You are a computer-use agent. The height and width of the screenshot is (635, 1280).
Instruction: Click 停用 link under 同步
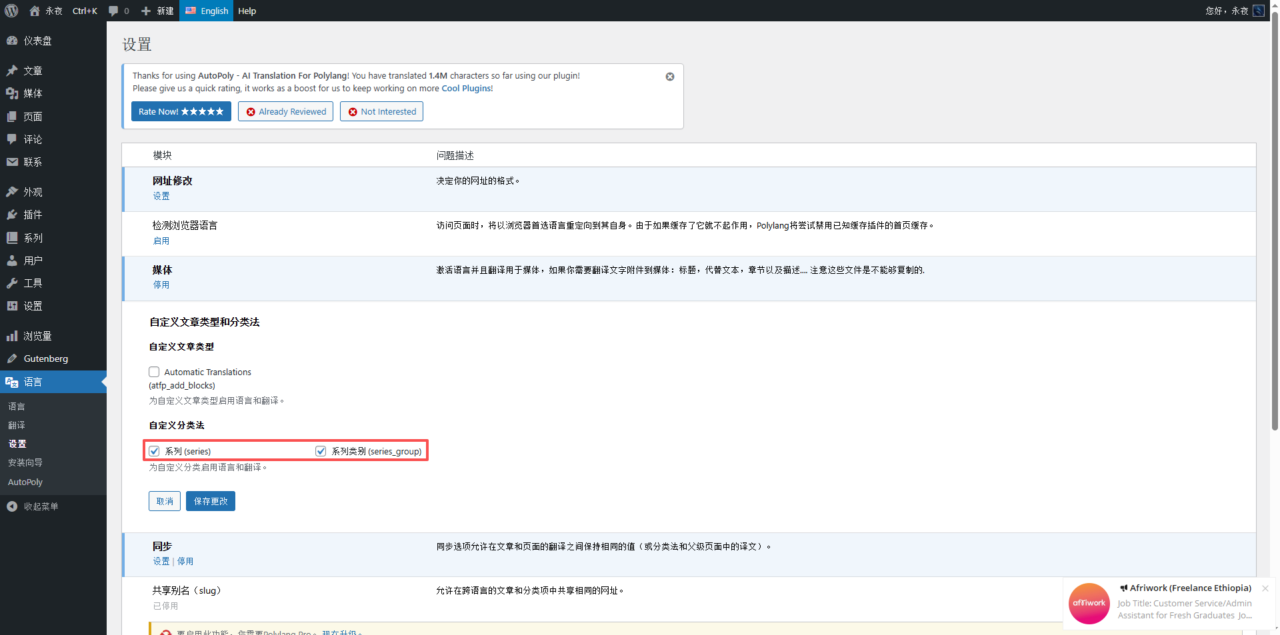coord(185,561)
